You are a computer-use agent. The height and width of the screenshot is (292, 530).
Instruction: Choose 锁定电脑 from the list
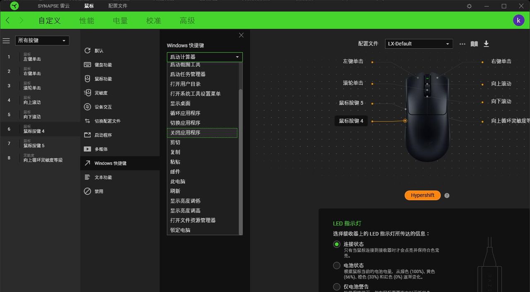click(202, 230)
